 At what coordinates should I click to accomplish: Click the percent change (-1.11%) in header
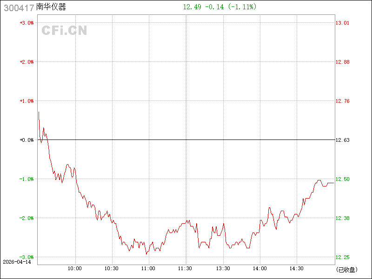(240, 7)
